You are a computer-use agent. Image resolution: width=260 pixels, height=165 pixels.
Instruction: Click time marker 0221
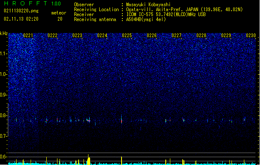[x=28, y=35]
